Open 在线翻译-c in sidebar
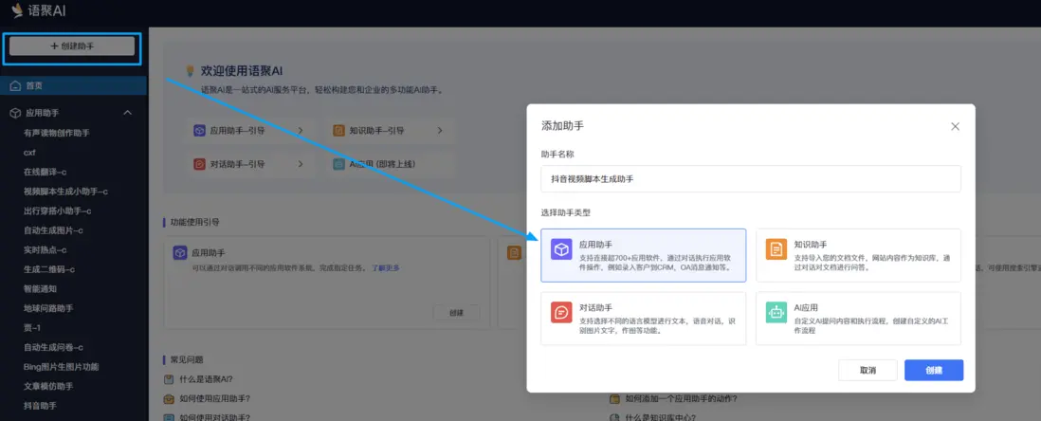1041x421 pixels. tap(45, 172)
